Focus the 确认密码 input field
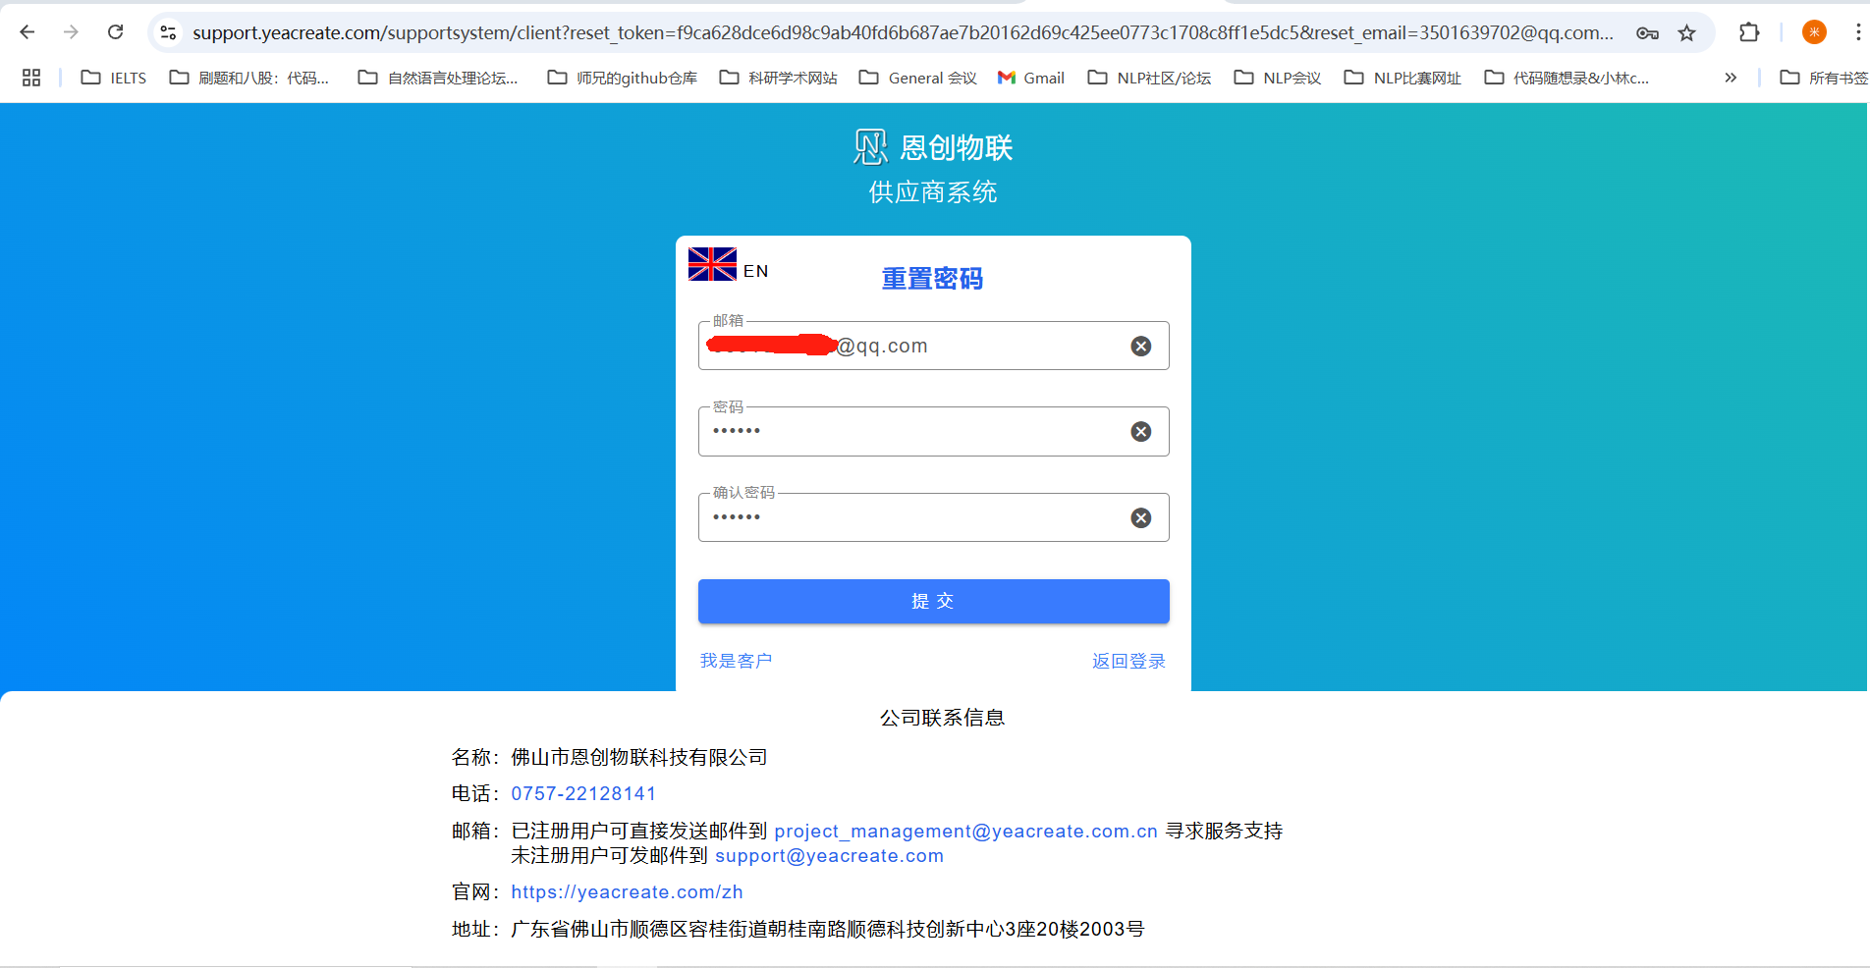Viewport: 1870px width, 968px height. (913, 518)
